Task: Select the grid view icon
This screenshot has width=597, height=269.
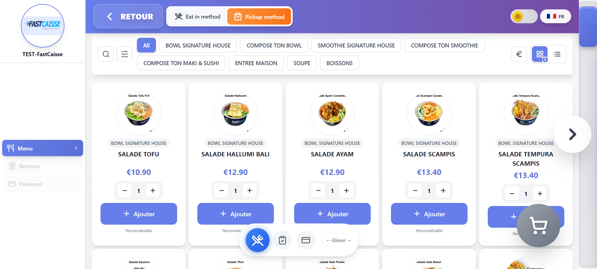Action: coord(539,54)
